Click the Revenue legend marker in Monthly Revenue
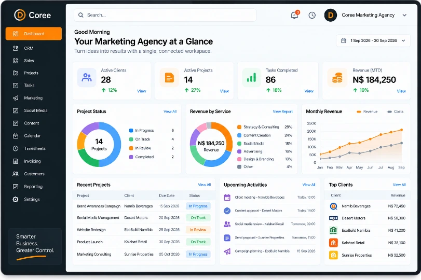 (x=359, y=112)
